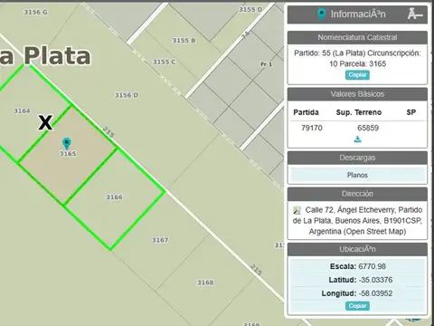The image size is (434, 326).
Task: Click the Fr 1 block label on the map
Action: click(267, 64)
